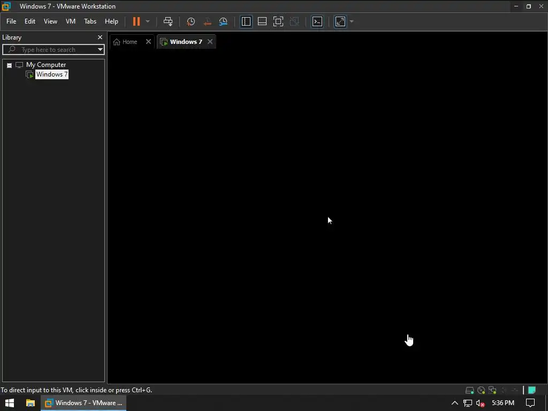The height and width of the screenshot is (411, 548).
Task: Click the orange Suspend VM pause button
Action: (136, 21)
